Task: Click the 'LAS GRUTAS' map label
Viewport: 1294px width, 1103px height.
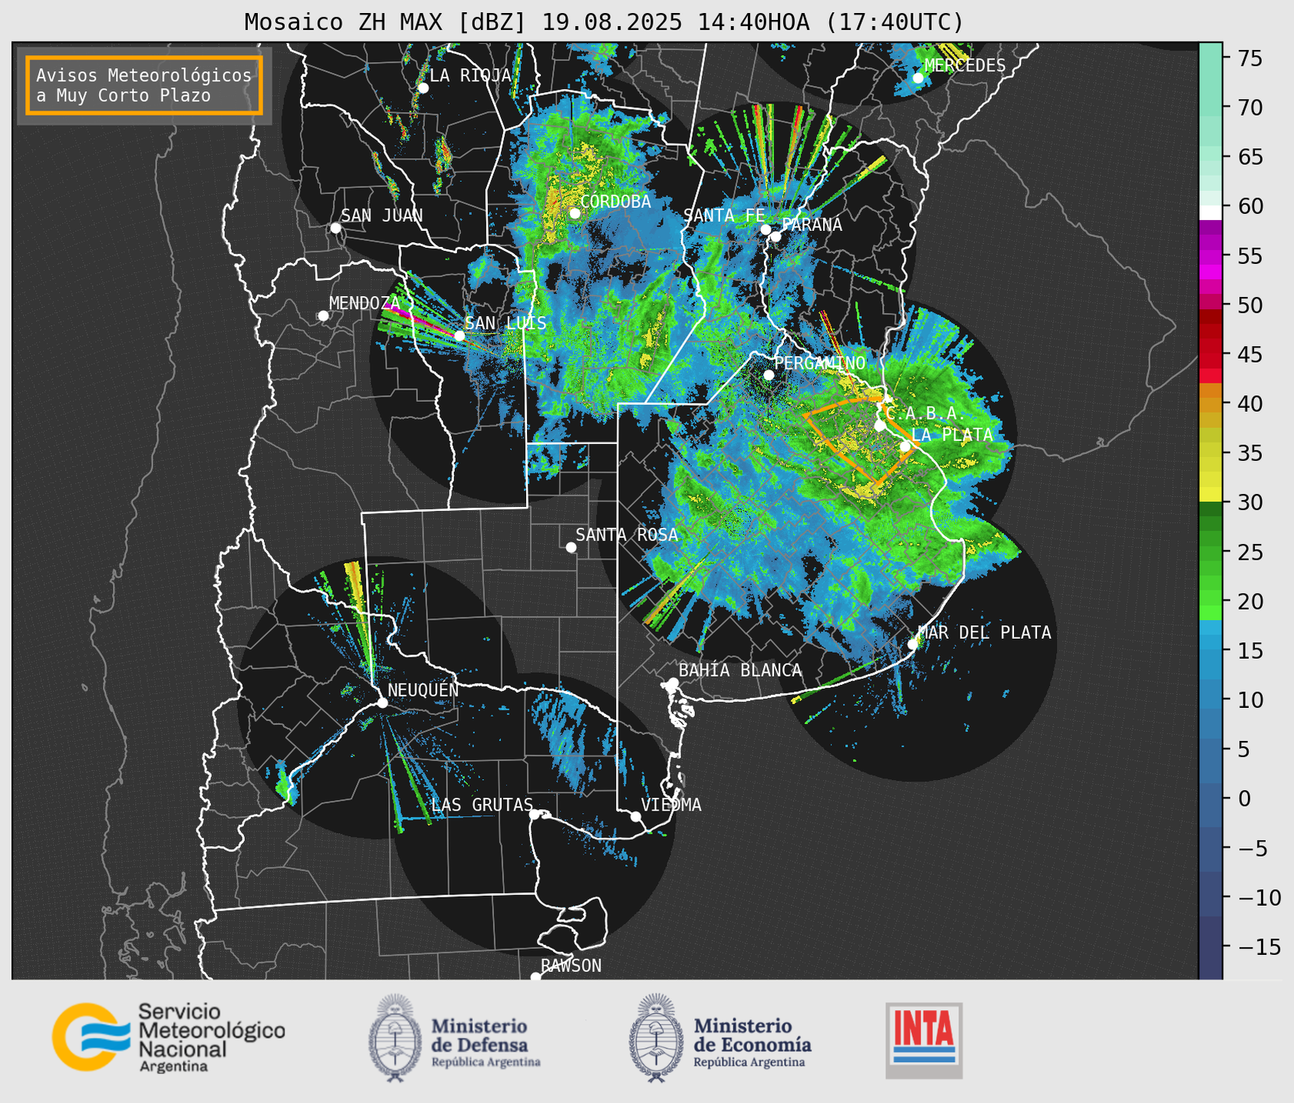Action: [x=482, y=805]
